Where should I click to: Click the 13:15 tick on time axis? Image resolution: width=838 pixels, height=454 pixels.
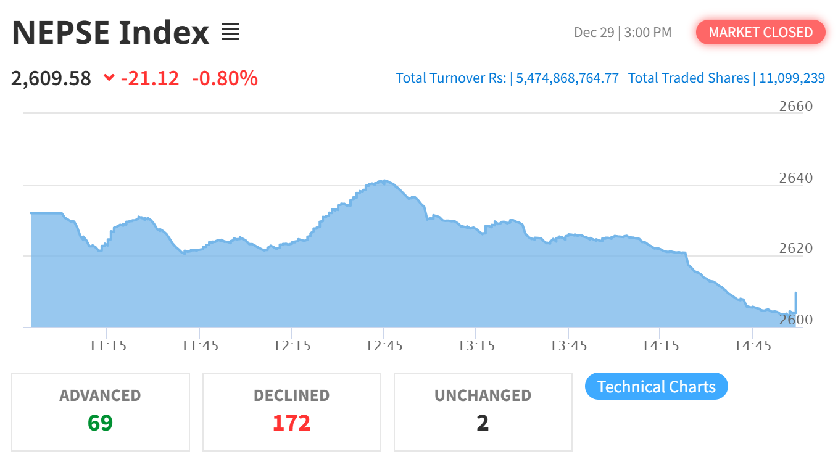476,345
